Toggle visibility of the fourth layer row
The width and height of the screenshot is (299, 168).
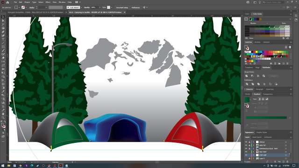[x=246, y=152]
